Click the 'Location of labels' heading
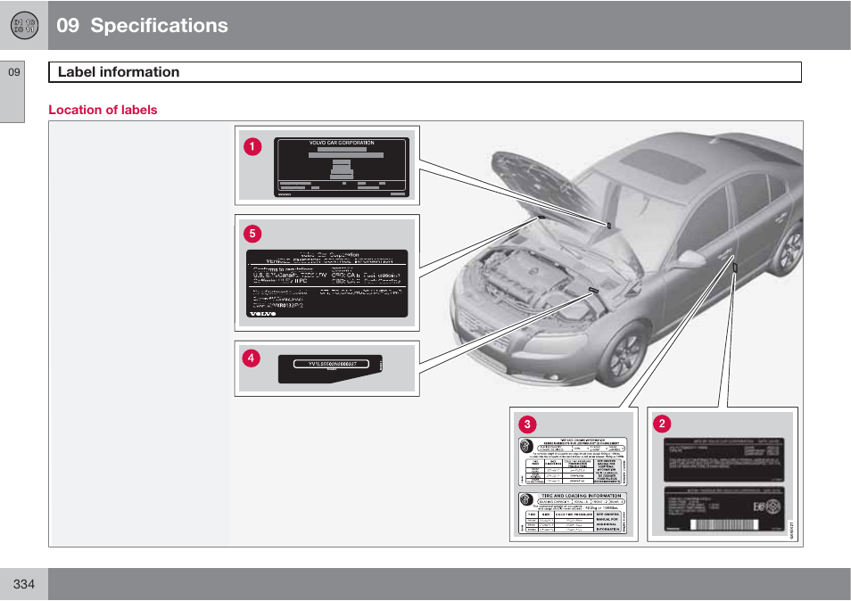Screen dimensions: 851x601 (103, 110)
